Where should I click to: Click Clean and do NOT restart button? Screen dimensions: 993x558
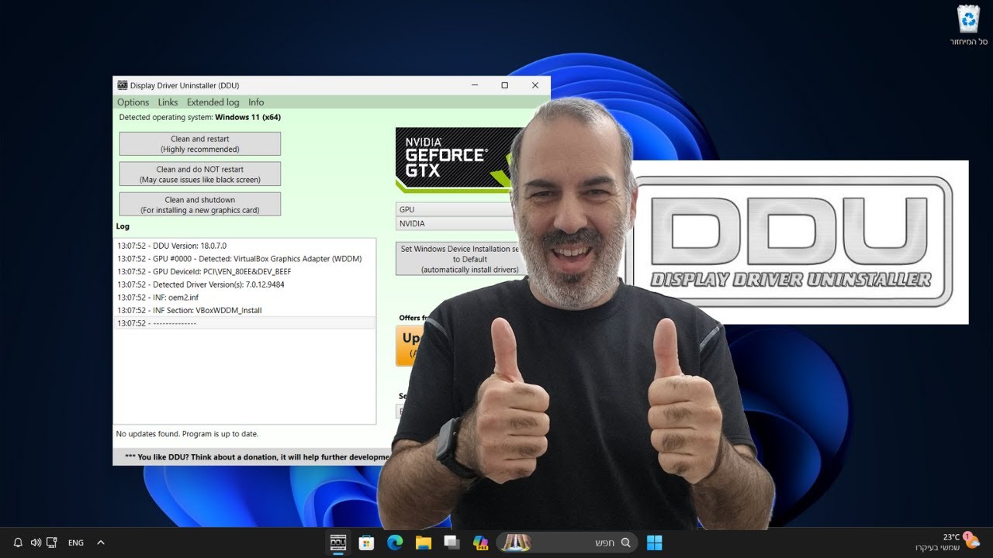[x=200, y=174]
